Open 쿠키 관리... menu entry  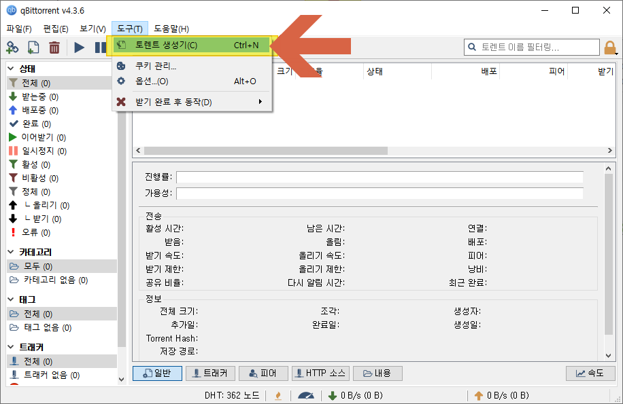(x=192, y=66)
